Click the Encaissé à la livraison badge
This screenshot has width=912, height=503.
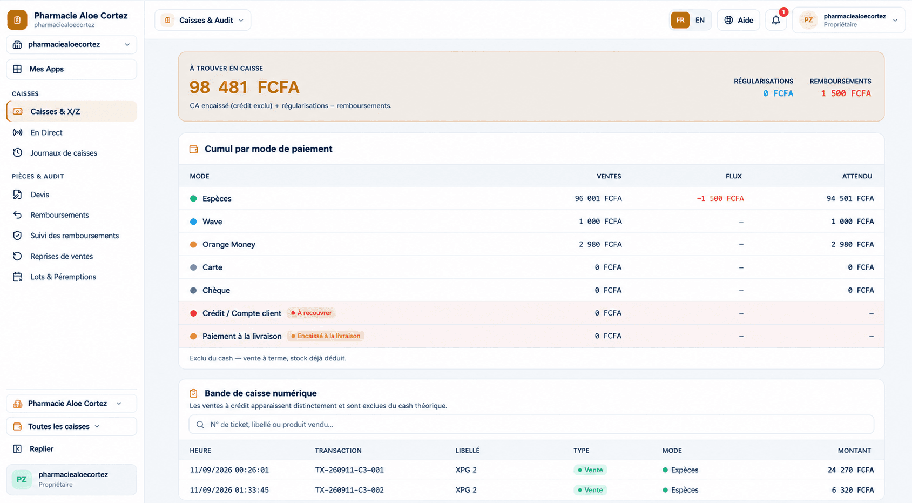pyautogui.click(x=326, y=336)
